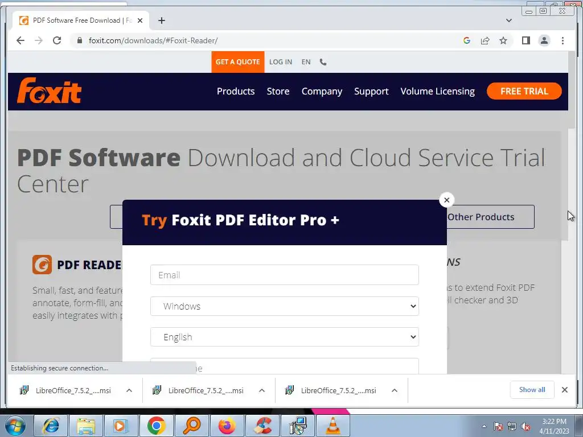Open the Company menu
Screen dimensions: 583x437
(x=322, y=92)
